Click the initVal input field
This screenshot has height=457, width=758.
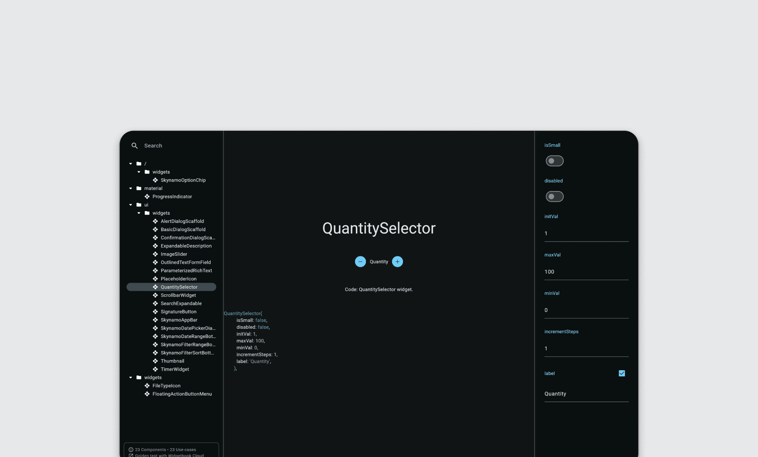(586, 233)
